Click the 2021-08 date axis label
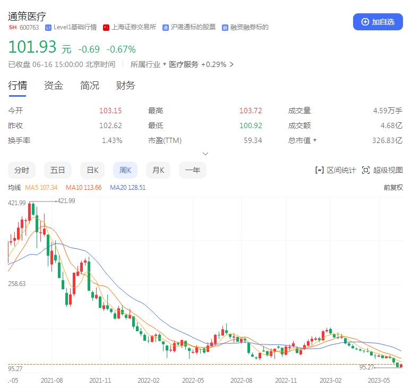 (x=51, y=381)
